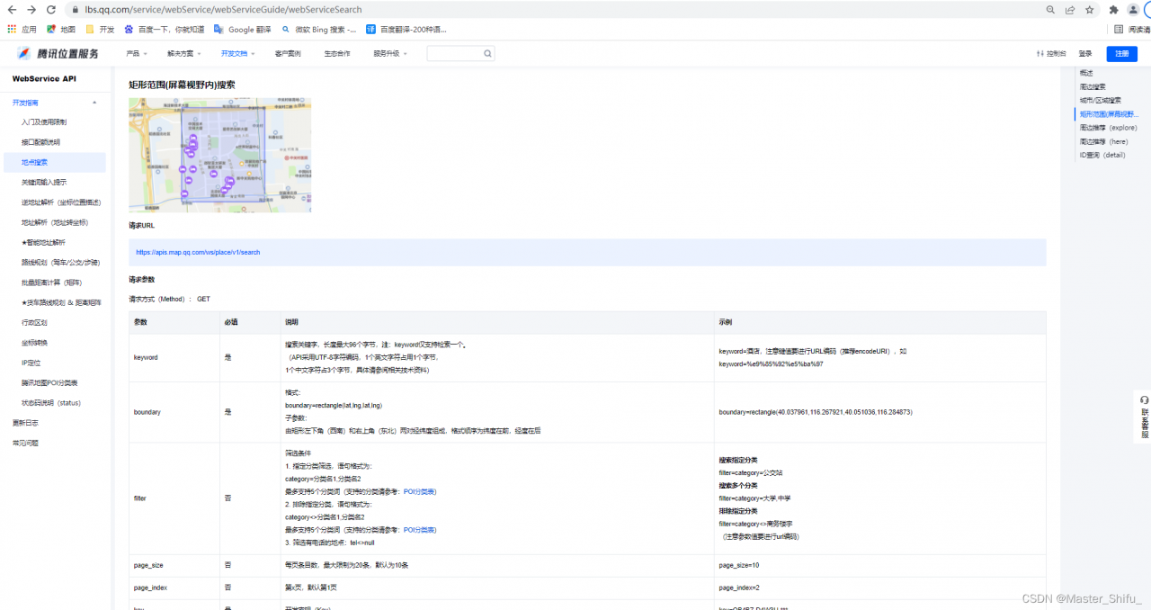Screen dimensions: 1151x610
Task: Open the 解决方案 dropdown menu
Action: point(186,53)
